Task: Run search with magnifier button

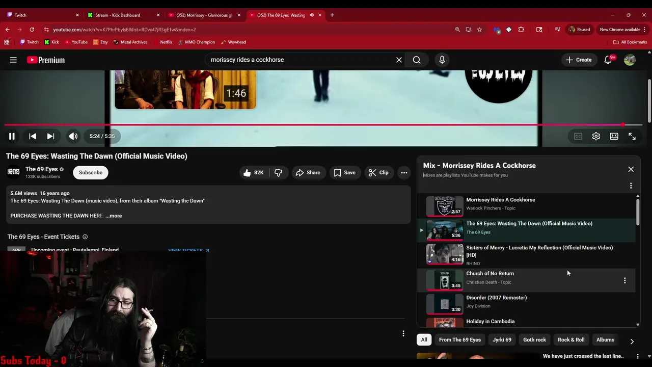Action: (x=417, y=60)
